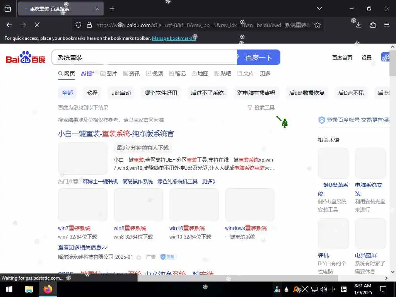Click the 绿色纯净装机工具 recommendation link
Screen dimensions: 396x297
coord(178,181)
